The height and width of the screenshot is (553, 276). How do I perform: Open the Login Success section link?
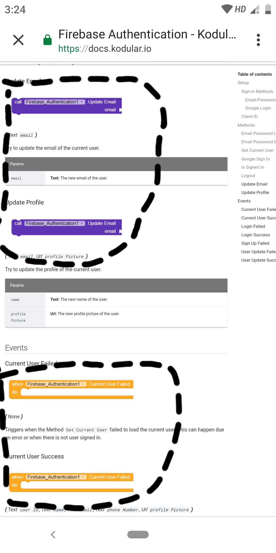coord(255,235)
